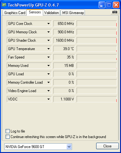Click the GPU Shader Clock graph
Screen dimensions: 121x153
[x=97, y=40]
